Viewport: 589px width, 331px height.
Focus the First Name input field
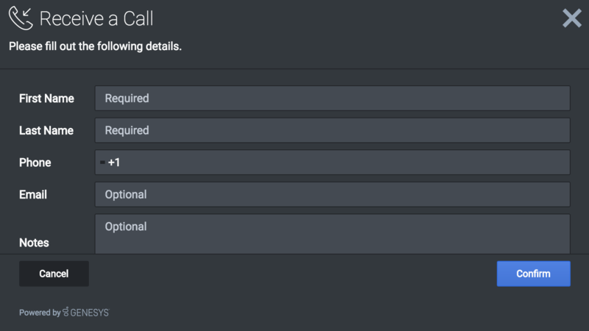(x=332, y=99)
